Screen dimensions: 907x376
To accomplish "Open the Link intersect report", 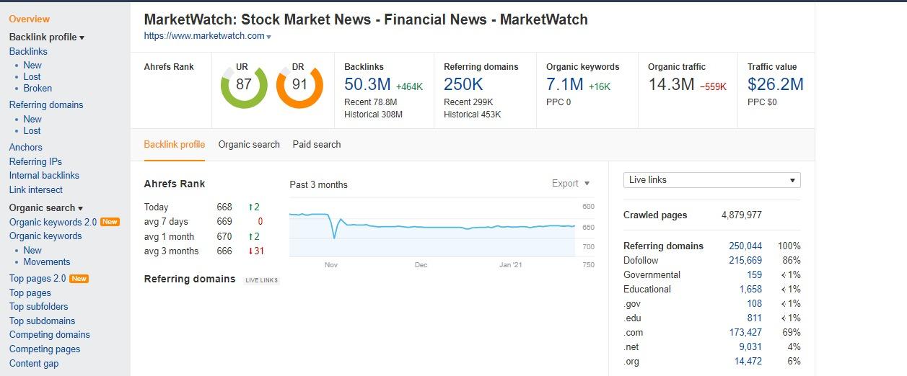I will [x=36, y=189].
